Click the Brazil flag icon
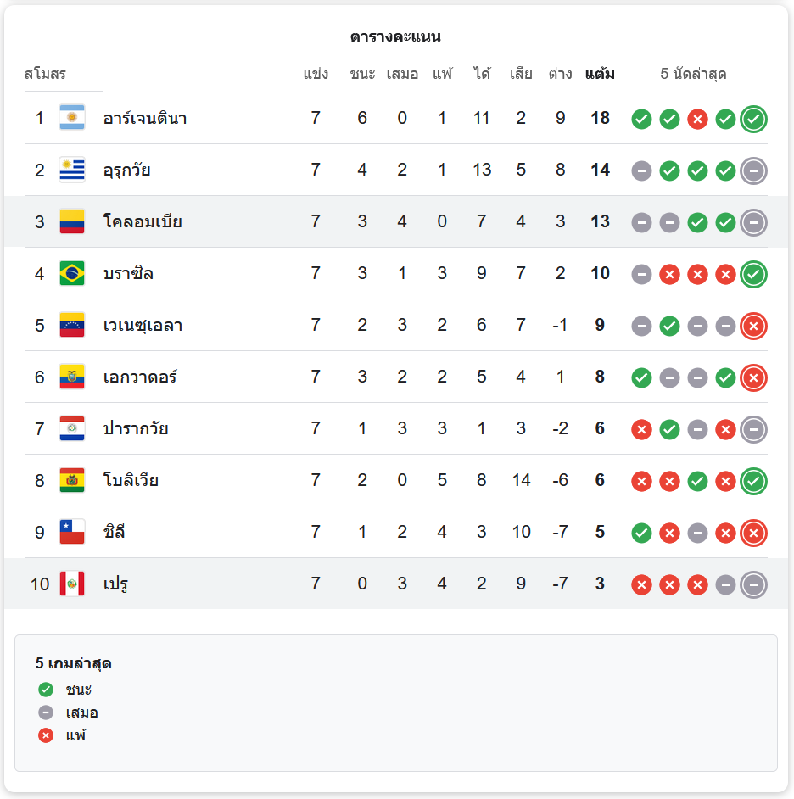The image size is (794, 799). [x=72, y=273]
